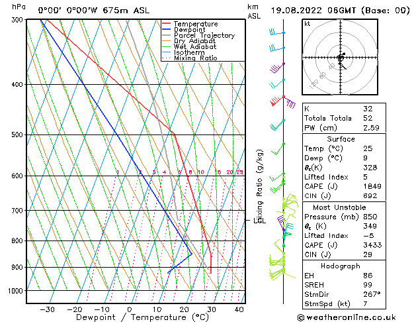Click the 600 hPa pressure label
This screenshot has height=322, width=416.
coord(19,176)
